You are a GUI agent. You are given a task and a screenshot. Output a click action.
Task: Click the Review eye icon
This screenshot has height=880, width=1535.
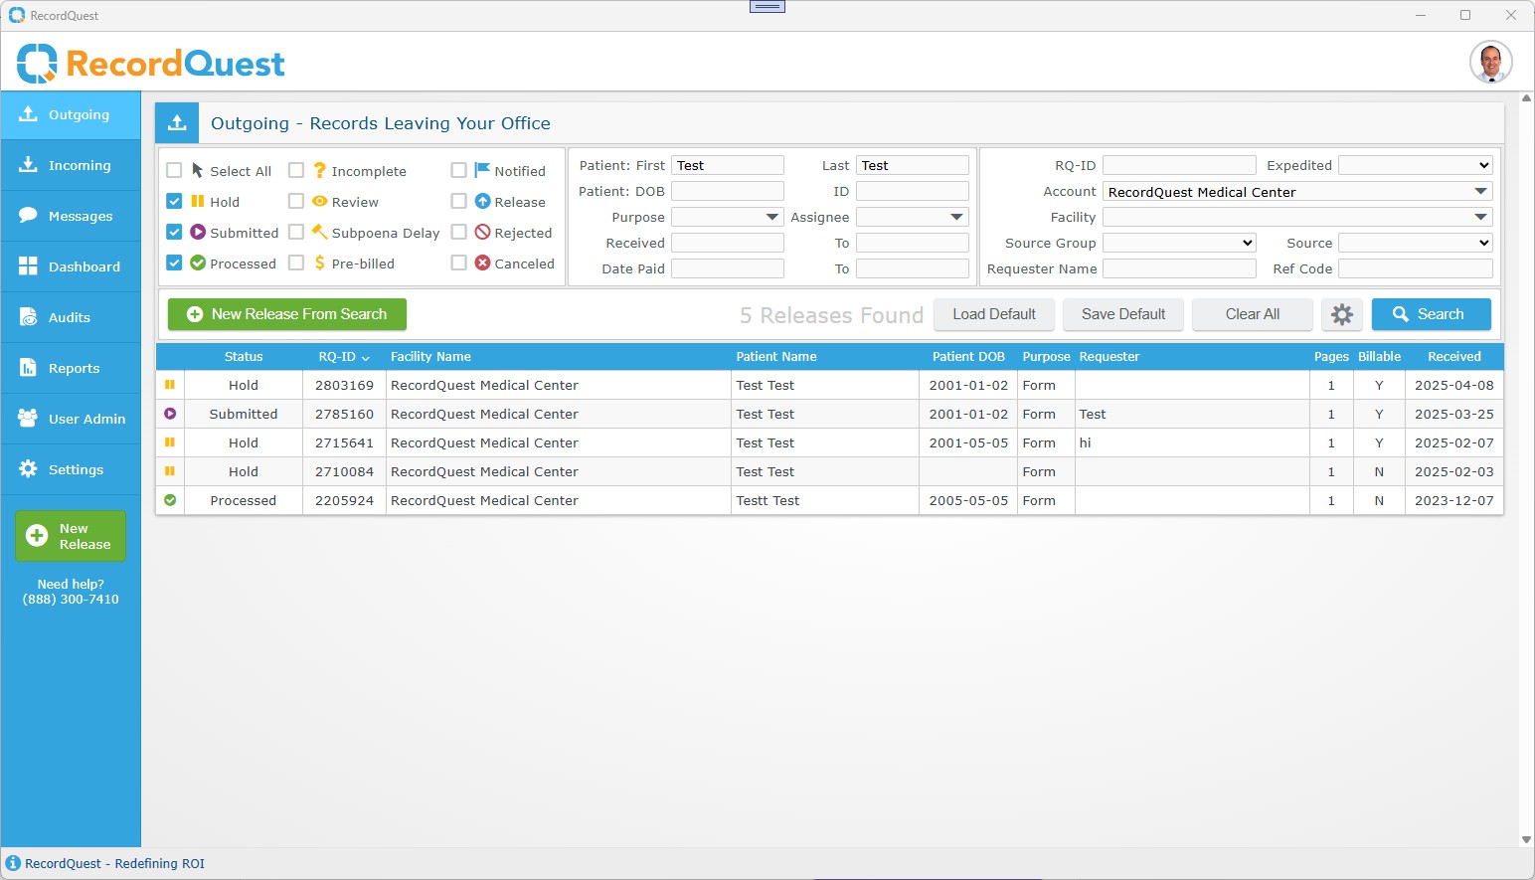coord(319,201)
